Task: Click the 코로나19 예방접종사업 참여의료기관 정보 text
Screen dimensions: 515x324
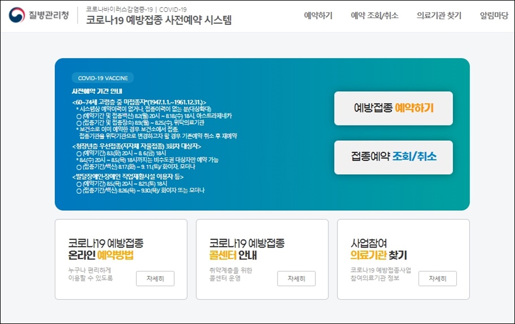Action: tap(380, 274)
